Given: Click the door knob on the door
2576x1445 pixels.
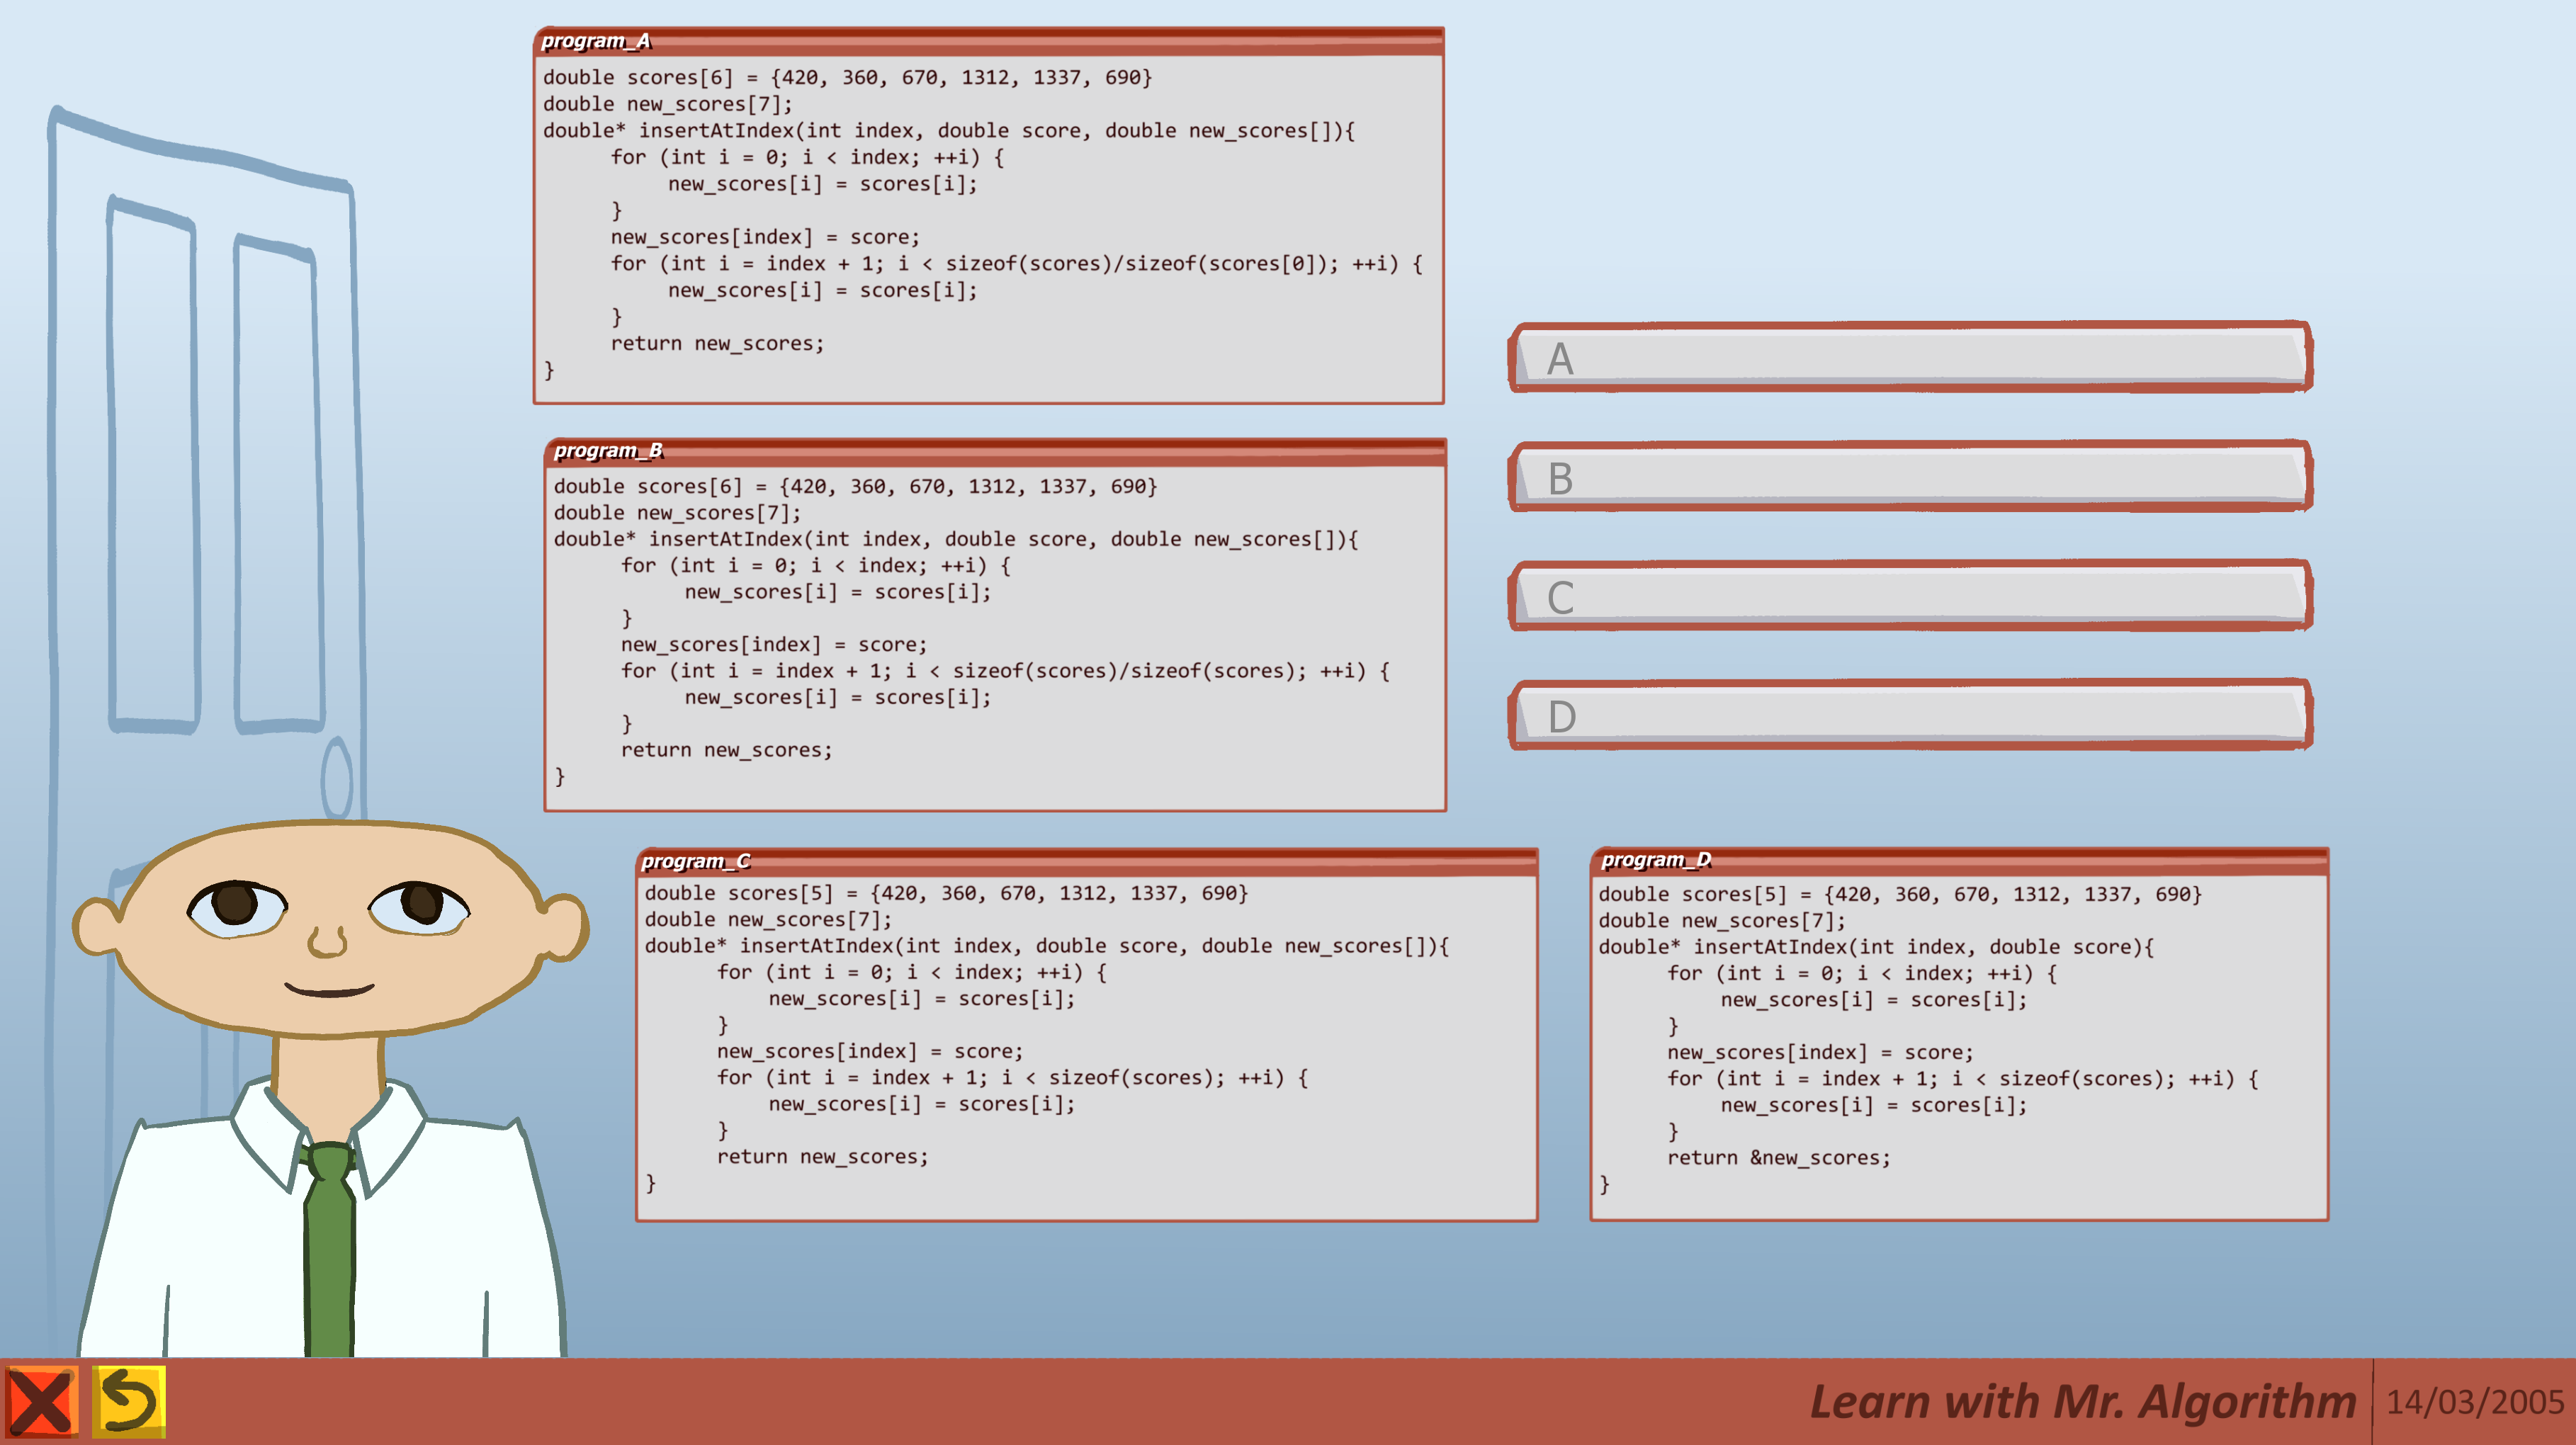Looking at the screenshot, I should (337, 778).
